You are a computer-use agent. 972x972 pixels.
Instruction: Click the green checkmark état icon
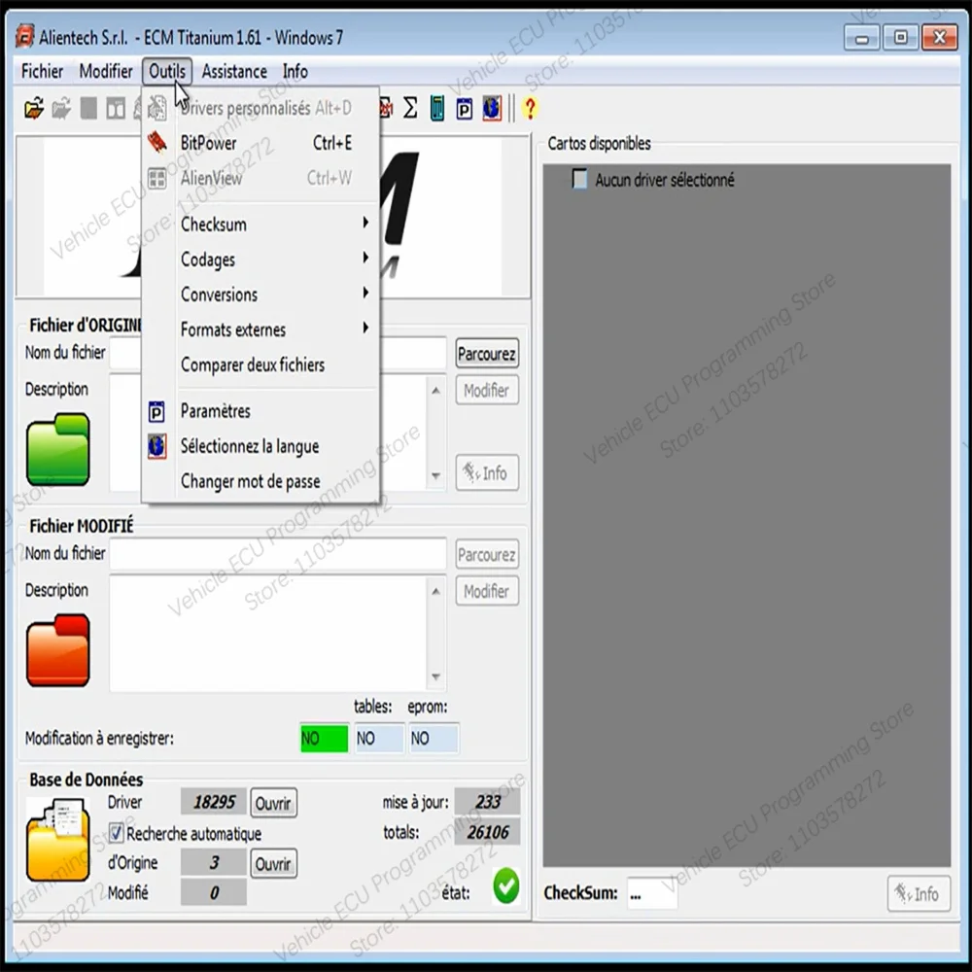point(506,885)
